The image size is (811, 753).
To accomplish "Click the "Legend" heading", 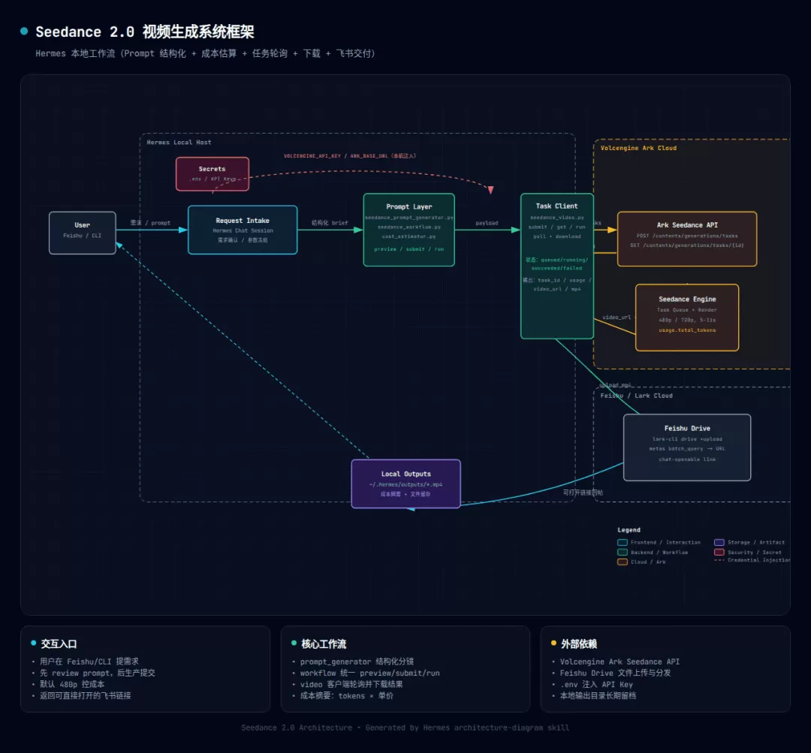I will coord(629,529).
